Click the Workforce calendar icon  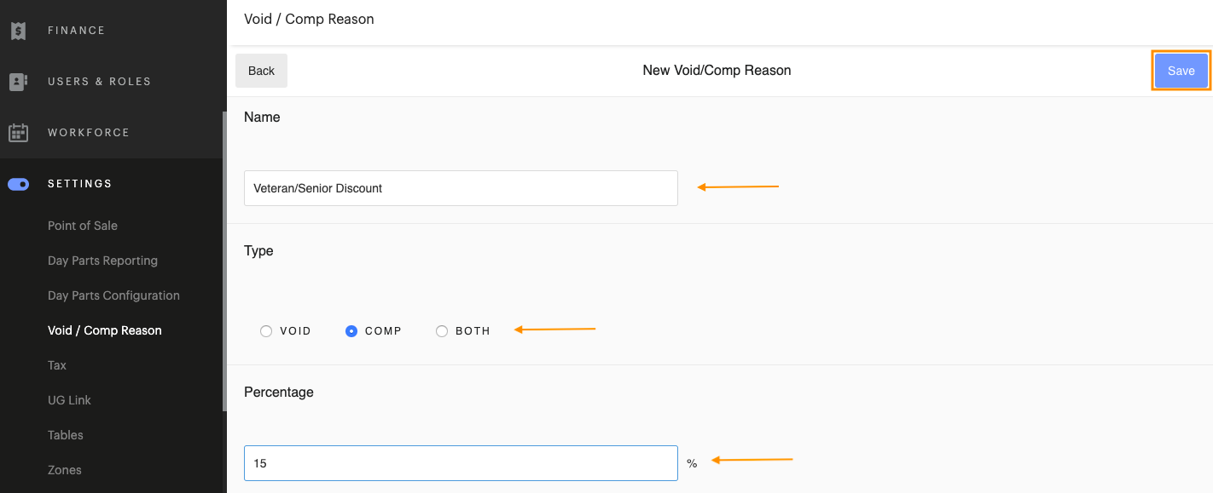[x=18, y=133]
